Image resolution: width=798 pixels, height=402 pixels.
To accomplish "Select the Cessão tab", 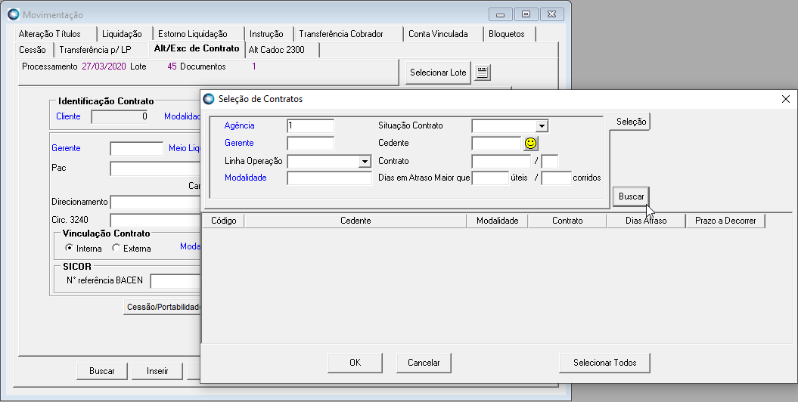I will (x=33, y=50).
